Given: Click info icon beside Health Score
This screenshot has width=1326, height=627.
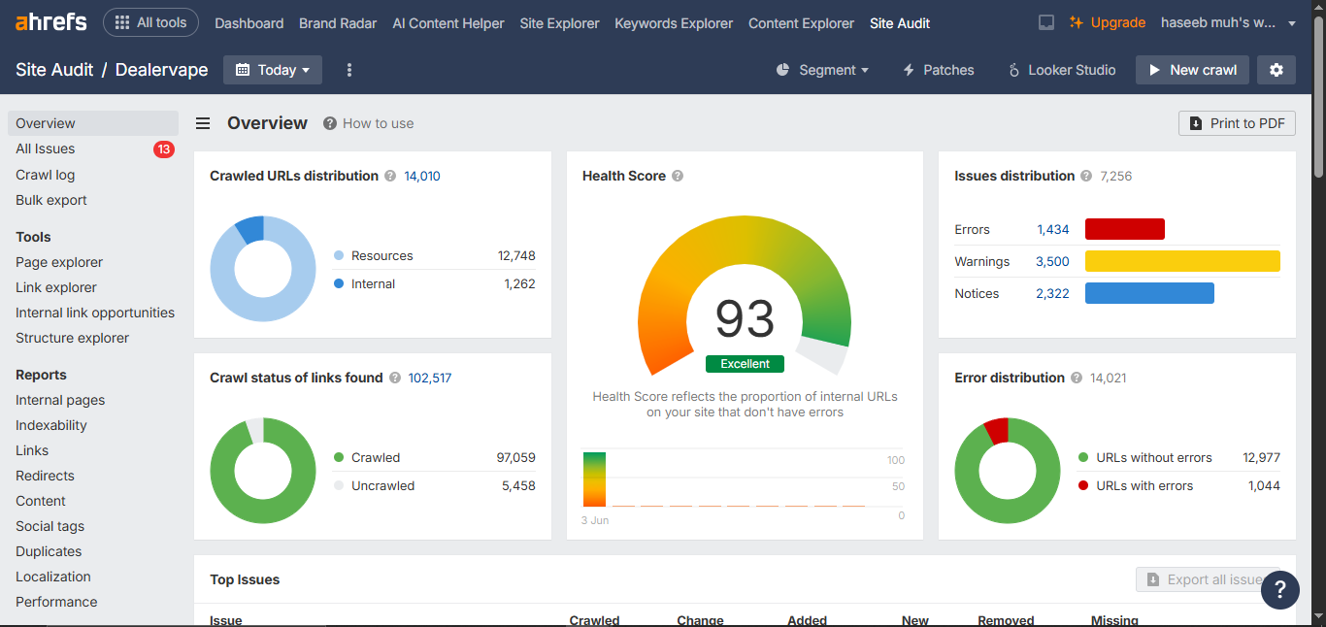Looking at the screenshot, I should tap(678, 176).
